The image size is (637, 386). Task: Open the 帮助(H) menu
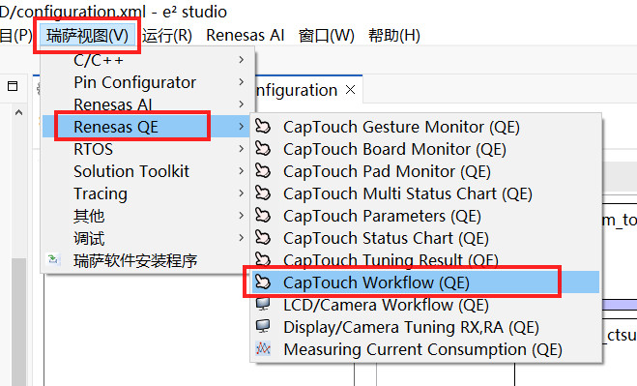pyautogui.click(x=394, y=36)
